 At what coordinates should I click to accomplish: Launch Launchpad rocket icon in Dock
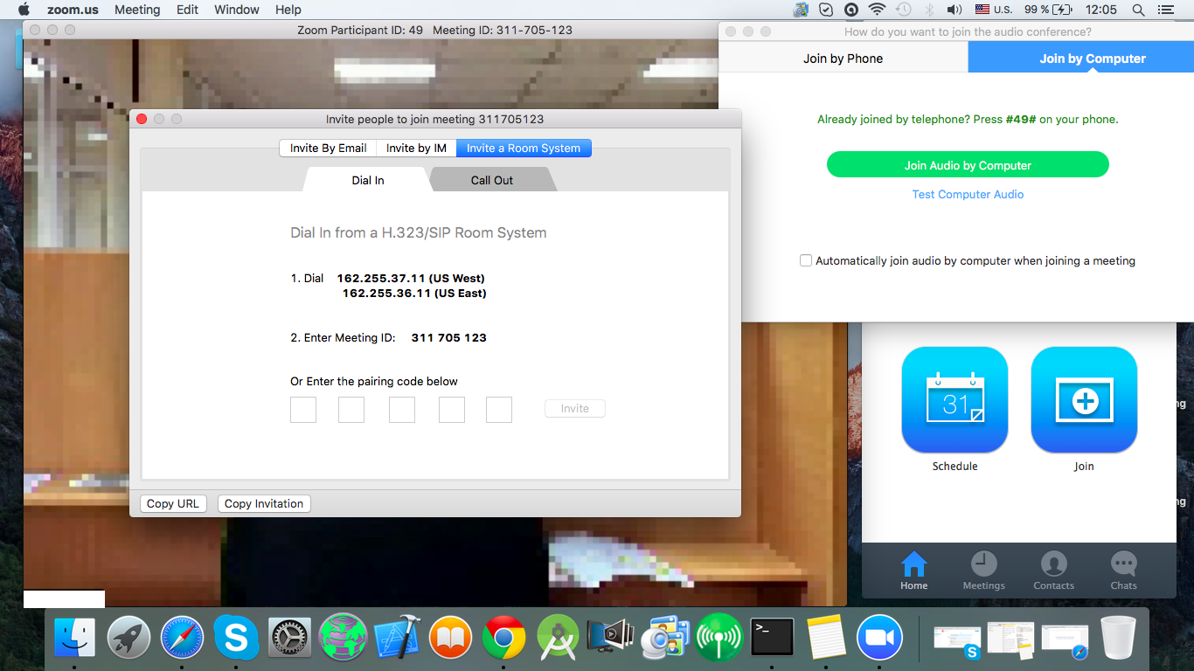coord(128,638)
